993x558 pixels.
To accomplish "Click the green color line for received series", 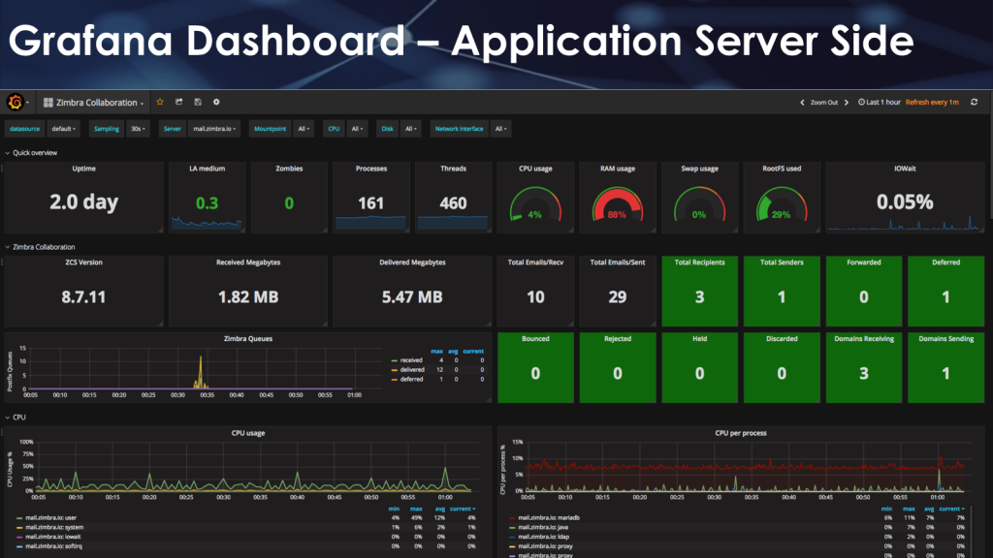I will (394, 360).
